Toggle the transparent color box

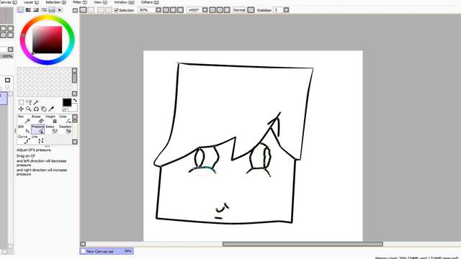[x=64, y=110]
